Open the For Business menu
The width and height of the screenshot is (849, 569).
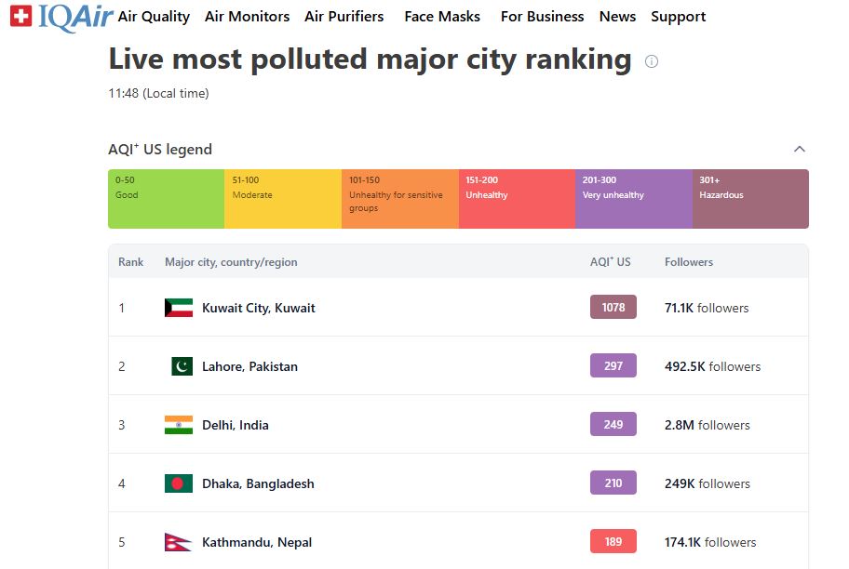(542, 17)
